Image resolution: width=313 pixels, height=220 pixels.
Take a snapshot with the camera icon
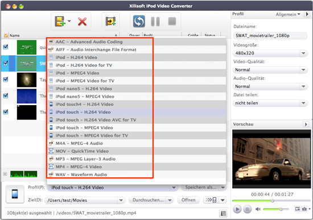(304, 209)
